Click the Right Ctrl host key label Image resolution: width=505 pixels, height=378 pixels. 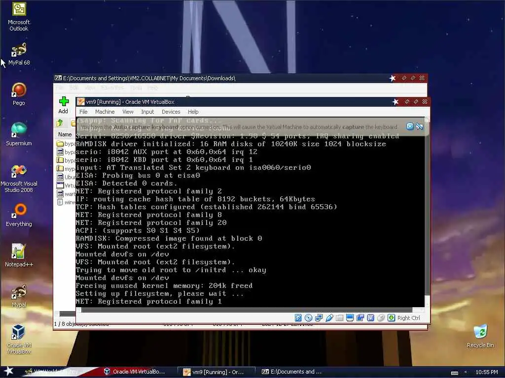409,318
